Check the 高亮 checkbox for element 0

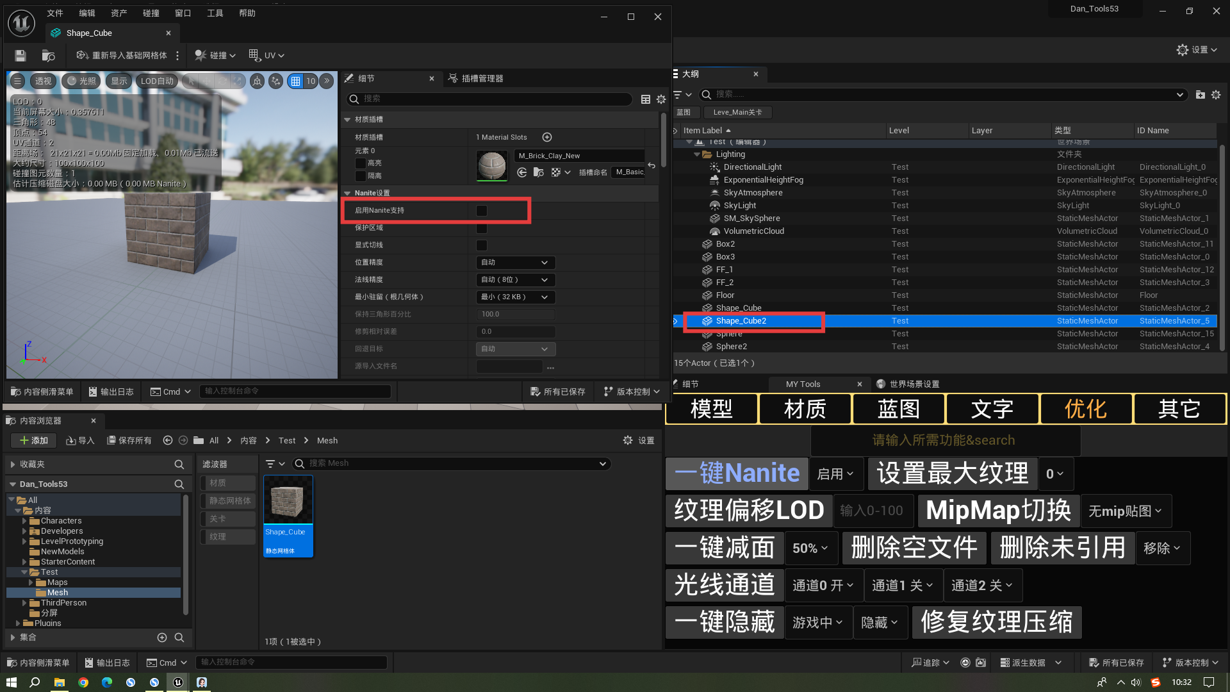(x=361, y=163)
